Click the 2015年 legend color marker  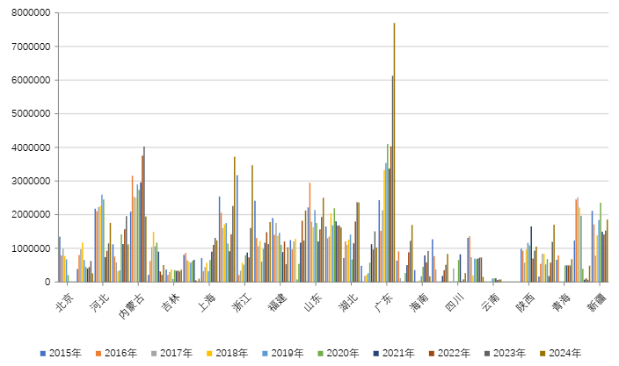[x=43, y=353]
